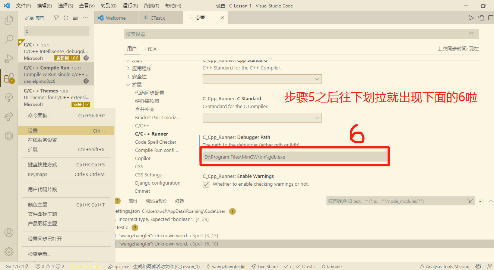This screenshot has width=494, height=270.
Task: Open Live Share in status bar
Action: point(265,266)
